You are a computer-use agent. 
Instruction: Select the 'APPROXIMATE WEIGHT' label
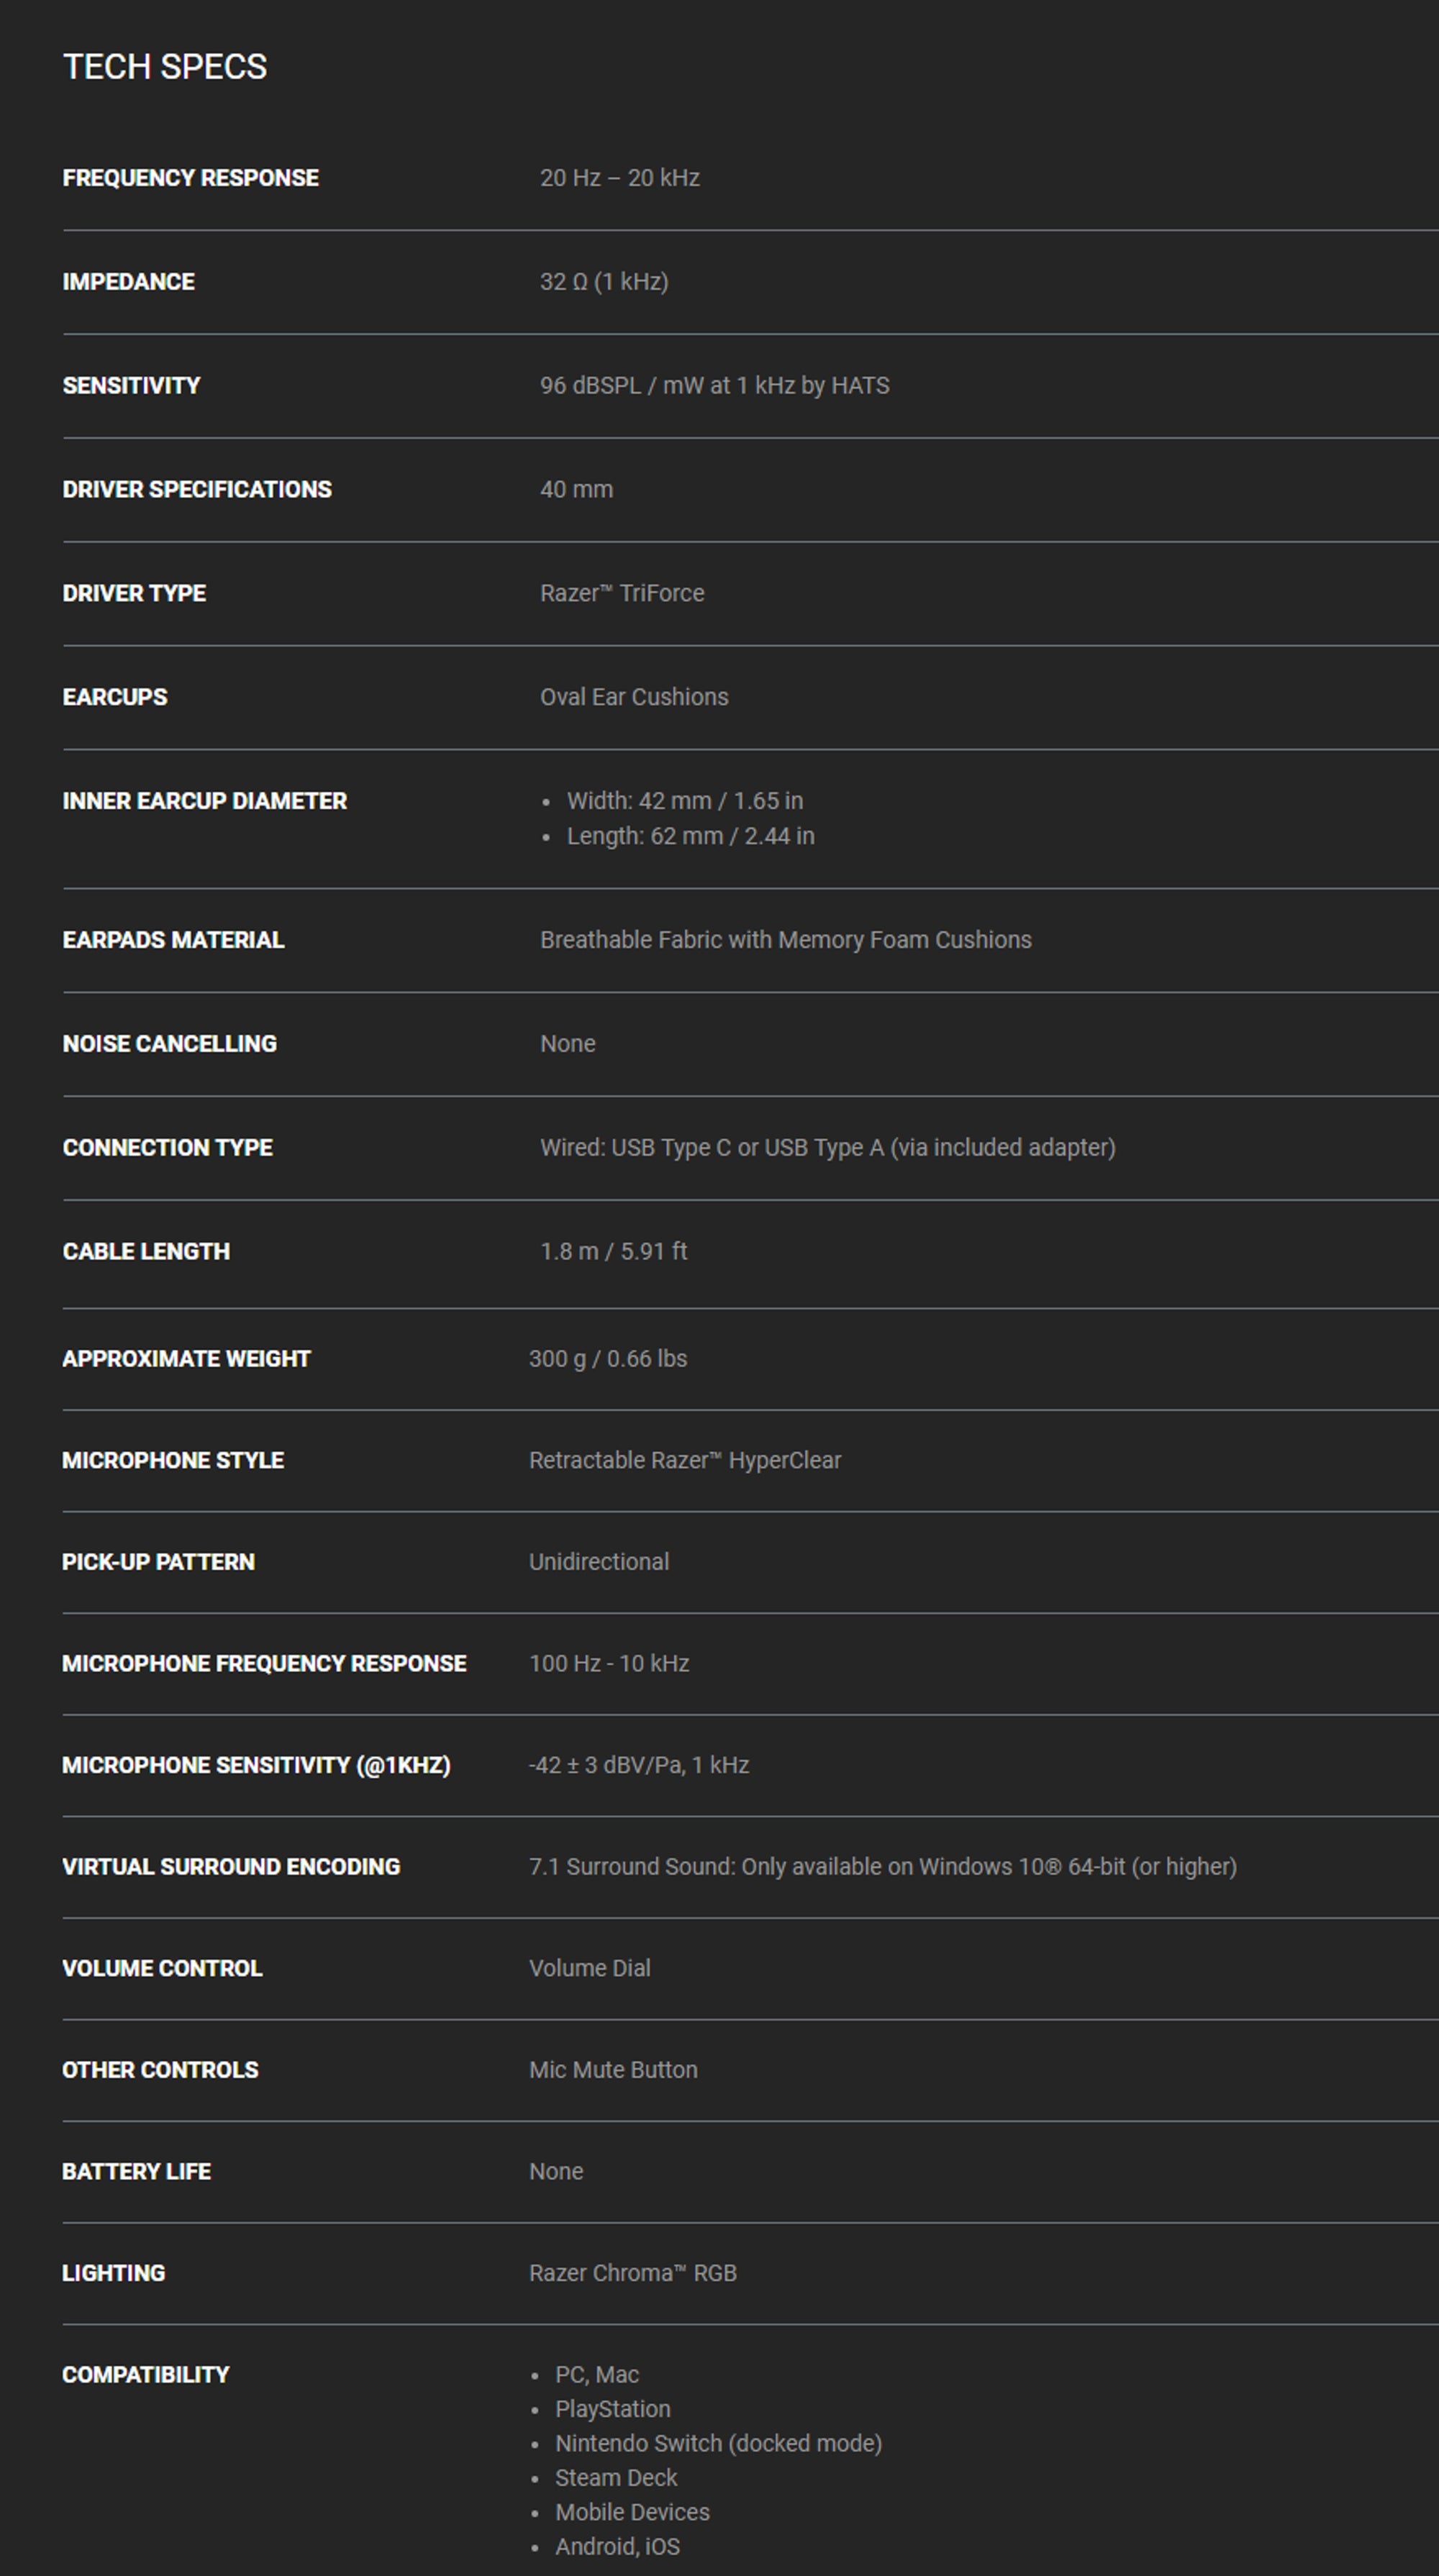point(186,1360)
